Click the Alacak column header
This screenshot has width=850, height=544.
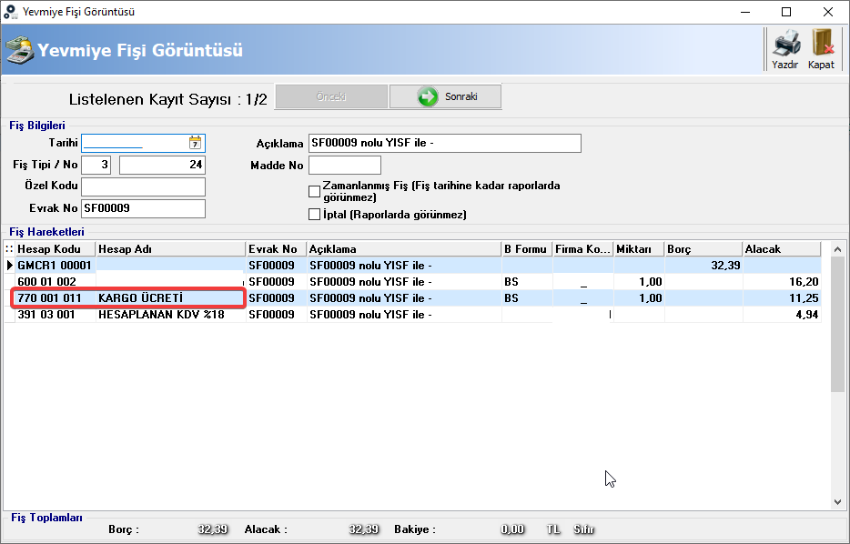[782, 249]
